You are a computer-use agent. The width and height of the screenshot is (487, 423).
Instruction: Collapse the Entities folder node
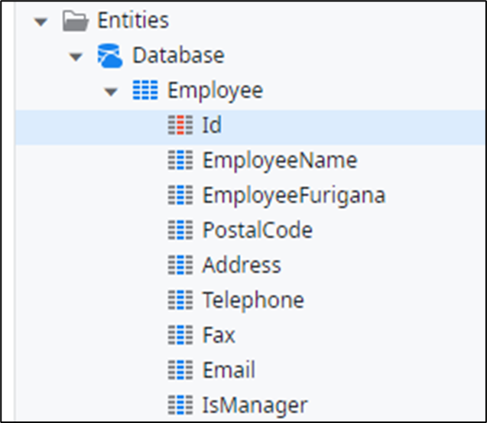click(41, 21)
